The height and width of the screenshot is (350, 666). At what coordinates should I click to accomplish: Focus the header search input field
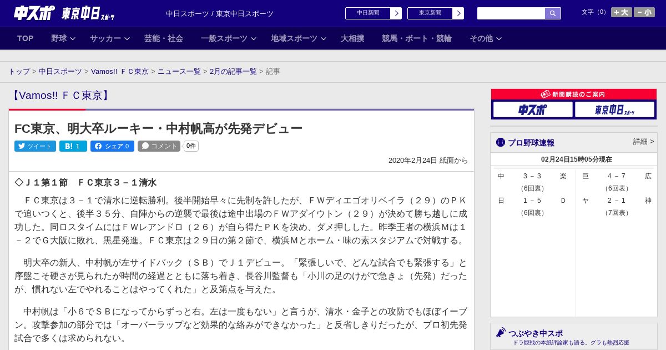pyautogui.click(x=511, y=13)
